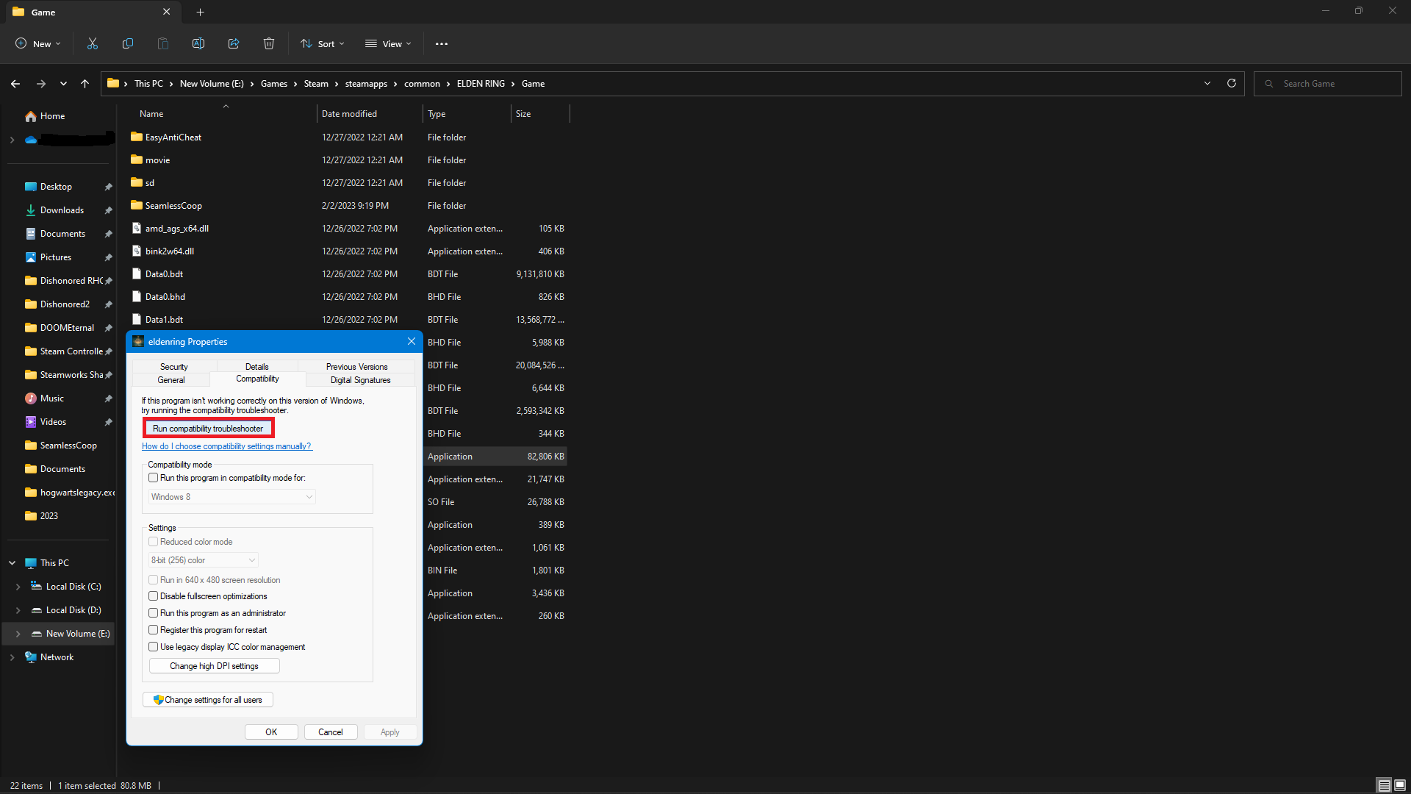Click the Share icon in toolbar

click(x=234, y=44)
